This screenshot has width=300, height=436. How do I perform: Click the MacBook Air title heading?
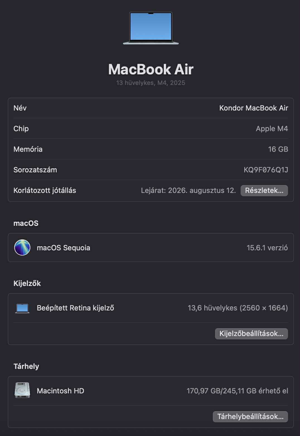(151, 69)
